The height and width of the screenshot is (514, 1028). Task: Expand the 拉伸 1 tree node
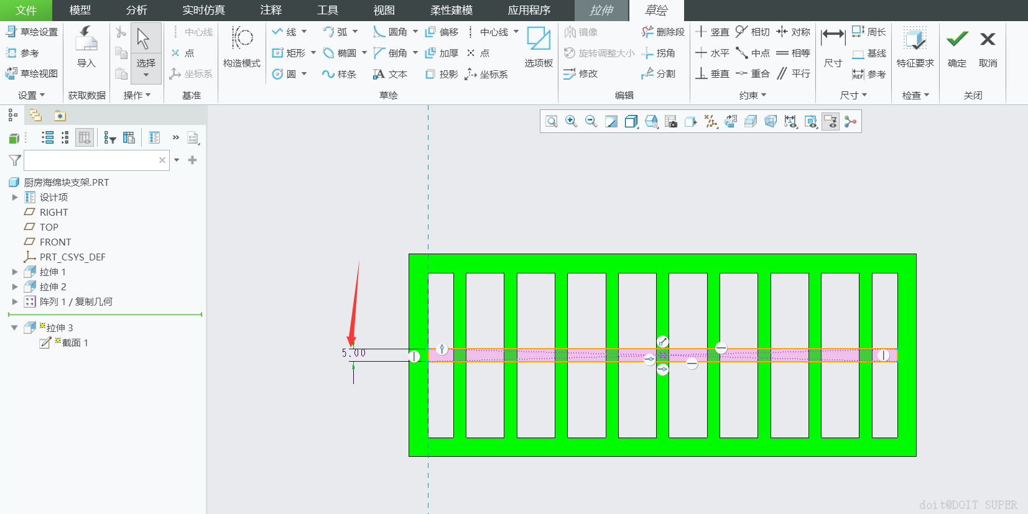coord(15,272)
